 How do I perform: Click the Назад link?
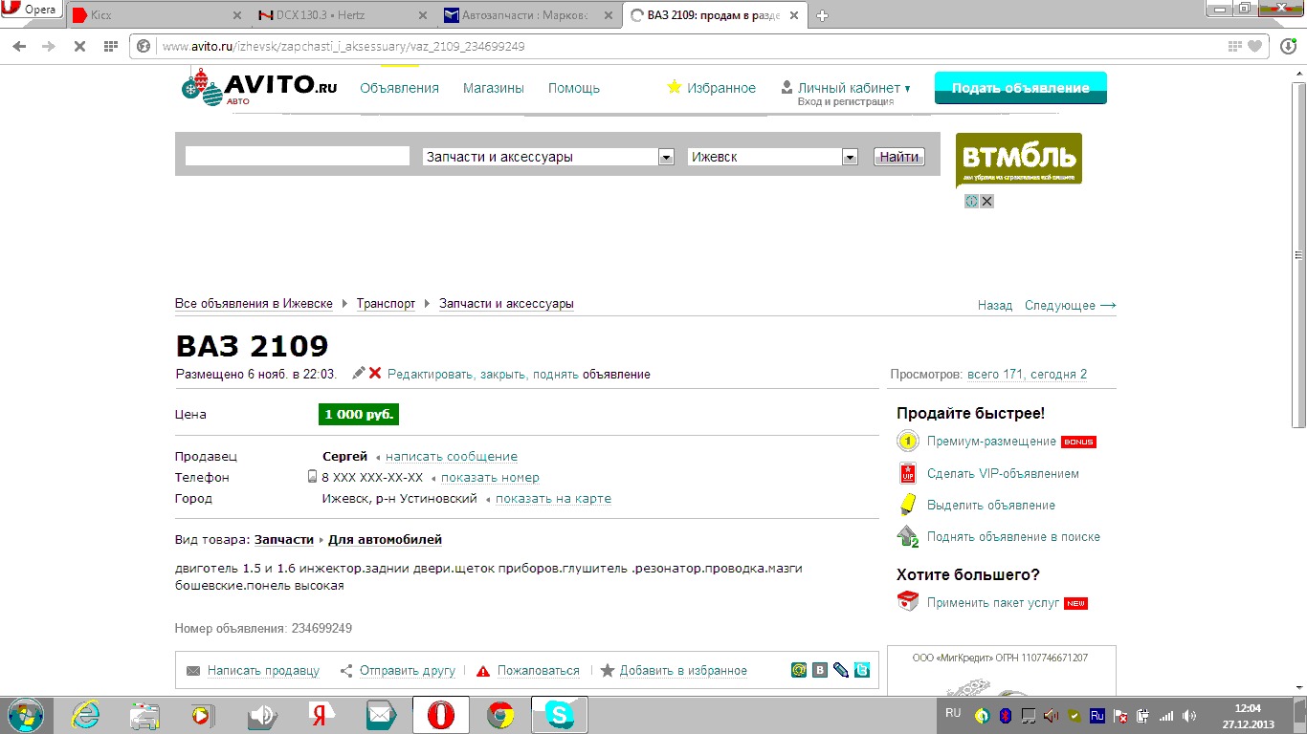[995, 306]
